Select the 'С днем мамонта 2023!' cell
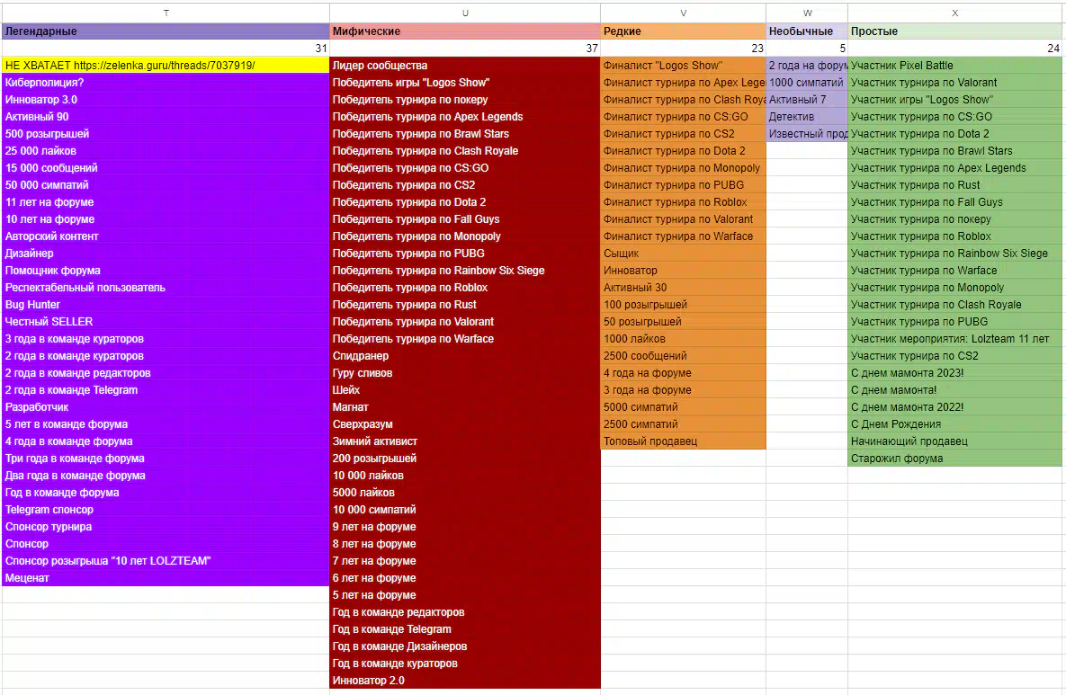Screen dimensions: 1066x695 [954, 373]
